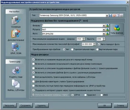130x110 pixels.
Task: Click the Фильмы formats text field
Action: tap(72, 25)
